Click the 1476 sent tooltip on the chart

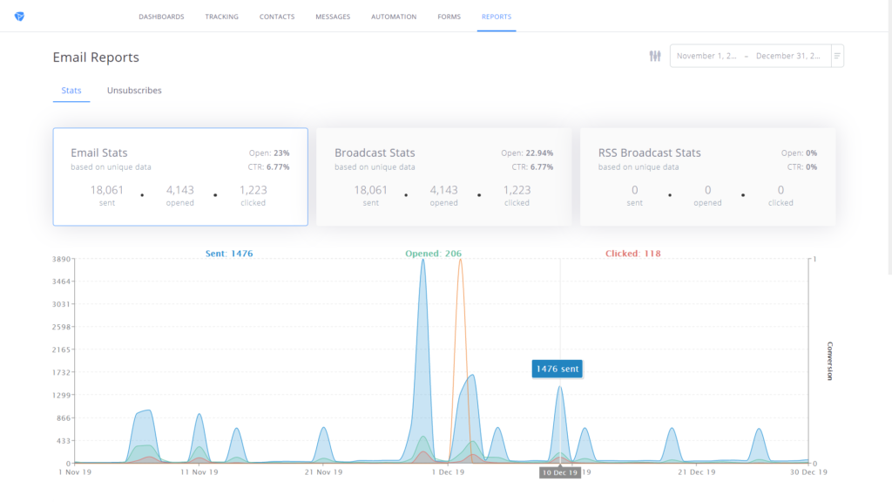pos(557,369)
